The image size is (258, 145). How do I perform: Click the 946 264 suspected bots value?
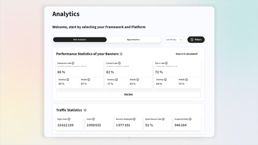pyautogui.click(x=181, y=125)
